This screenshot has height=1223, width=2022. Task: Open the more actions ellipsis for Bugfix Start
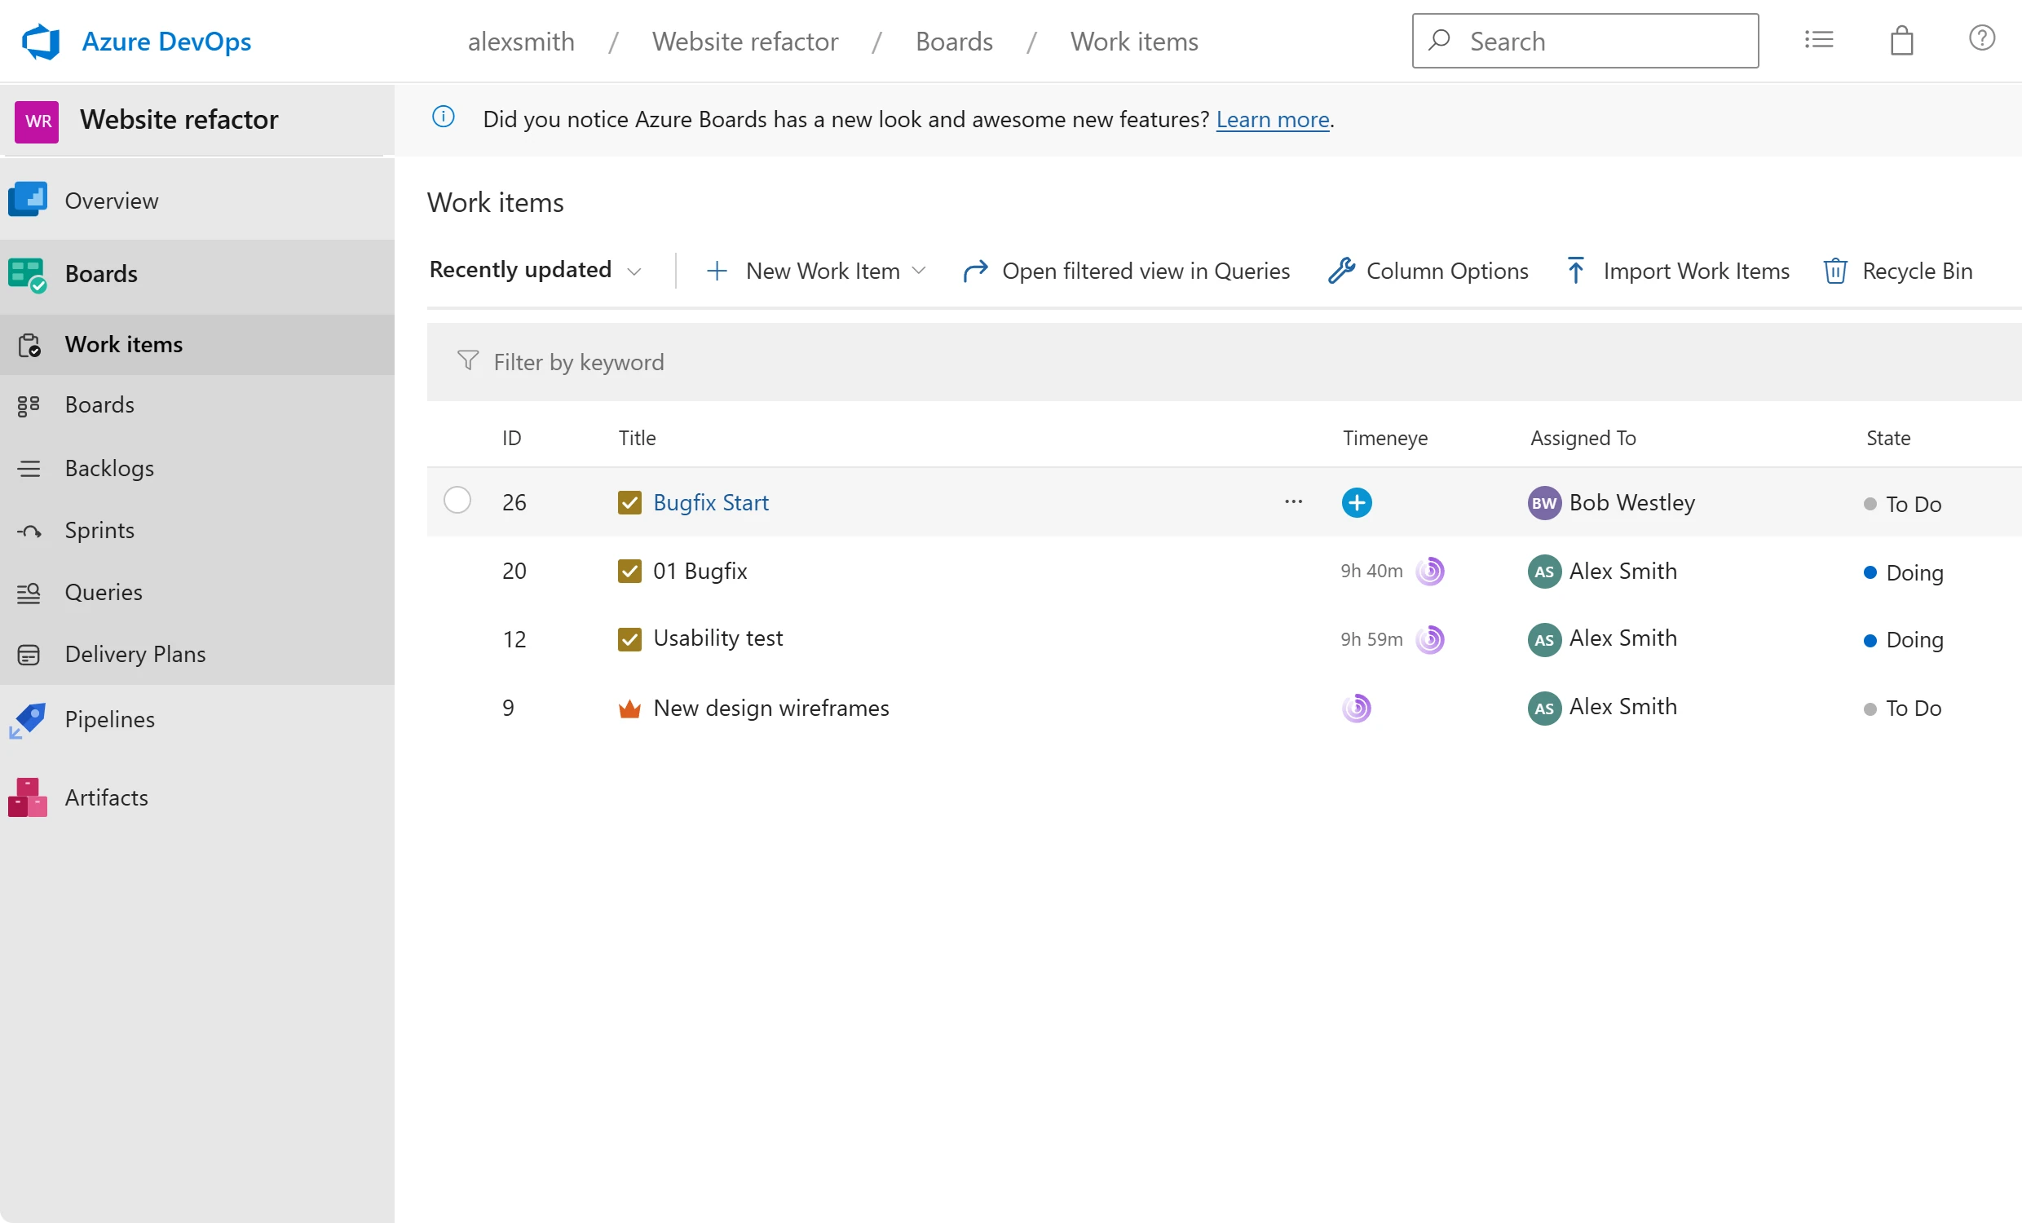pos(1293,501)
